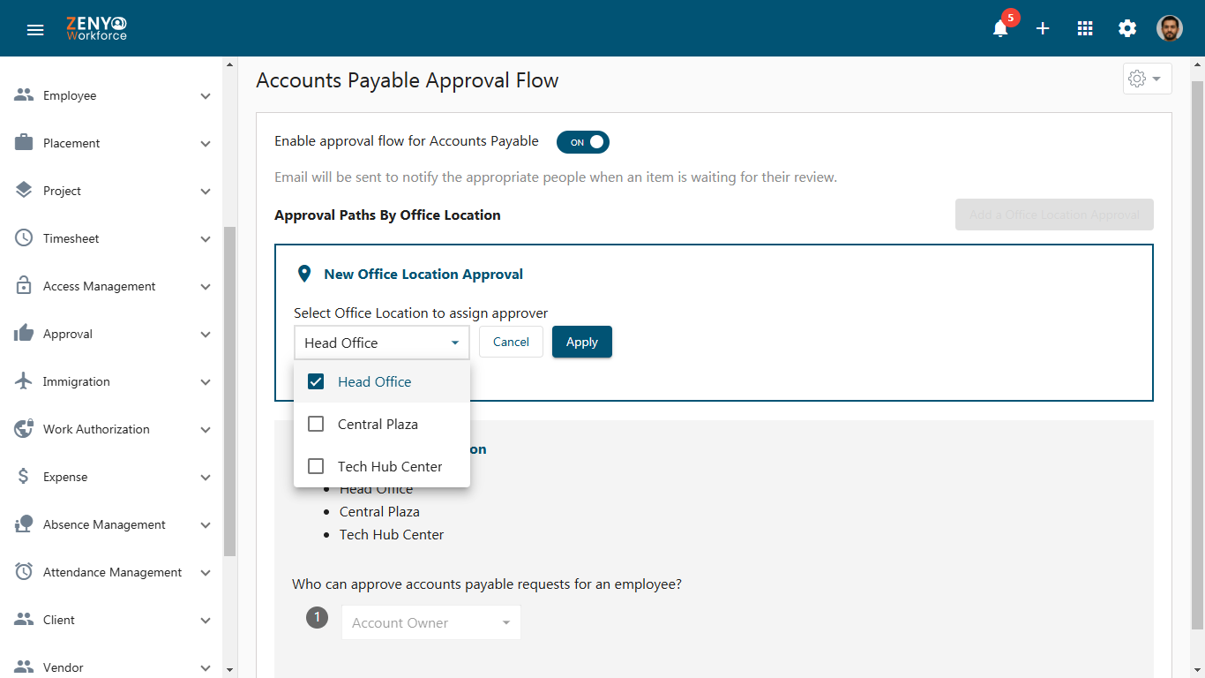Screen dimensions: 1205x678
Task: Click the Cancel button
Action: pyautogui.click(x=511, y=342)
